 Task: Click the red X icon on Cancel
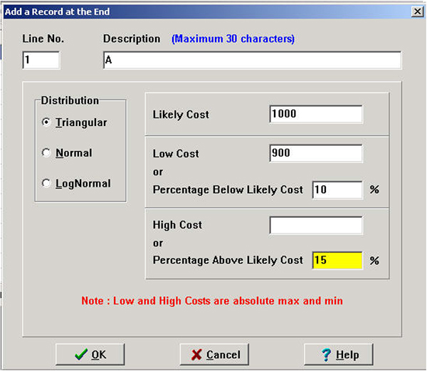pos(196,355)
